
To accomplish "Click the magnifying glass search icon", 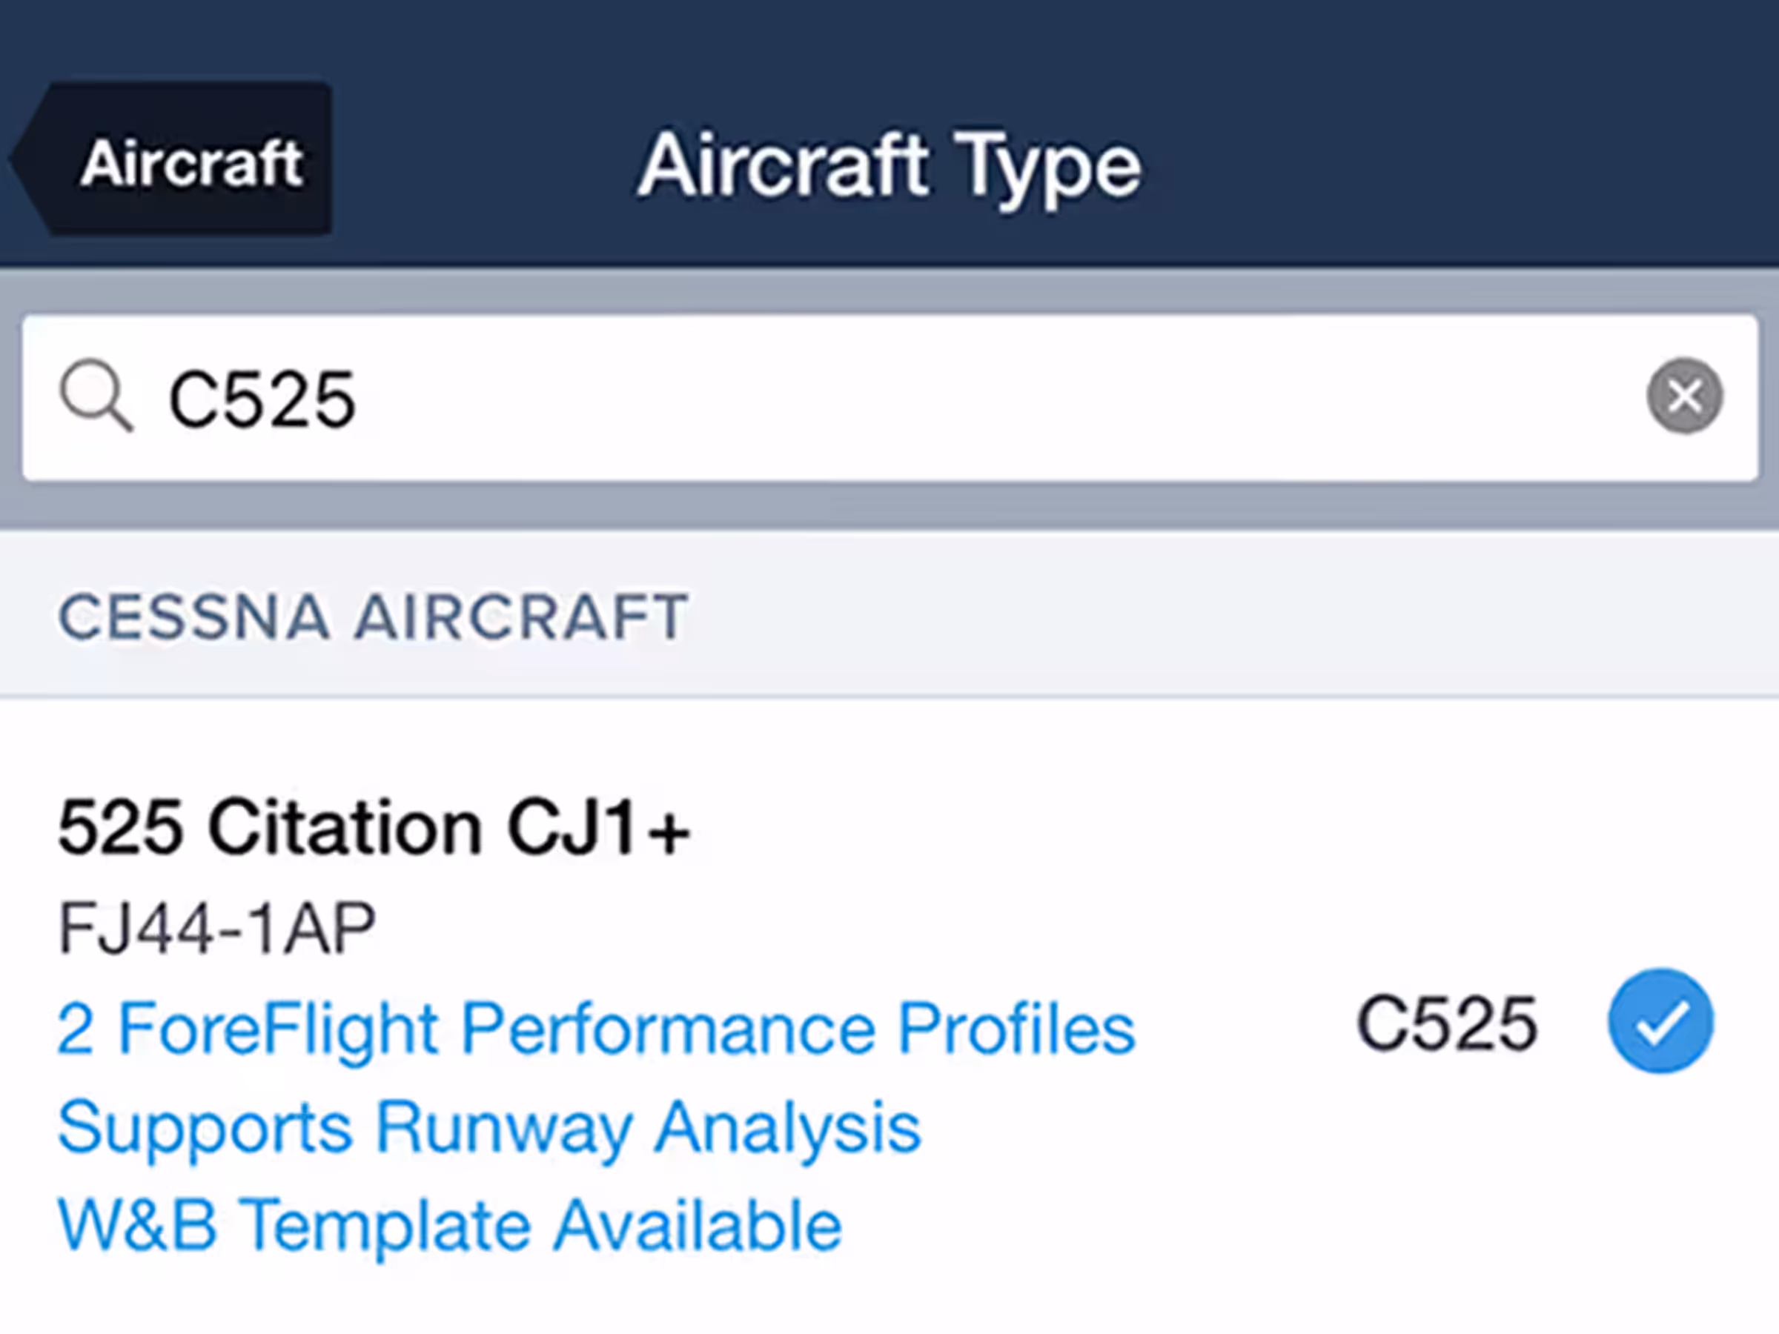I will [x=96, y=396].
